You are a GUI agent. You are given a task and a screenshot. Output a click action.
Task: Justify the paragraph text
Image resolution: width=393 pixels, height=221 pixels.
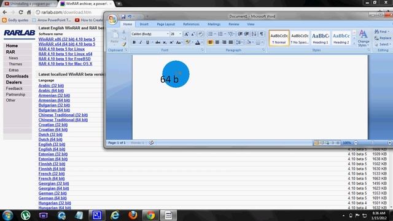click(231, 42)
